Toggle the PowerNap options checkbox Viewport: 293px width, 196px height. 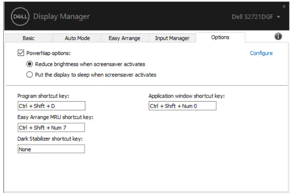point(21,53)
